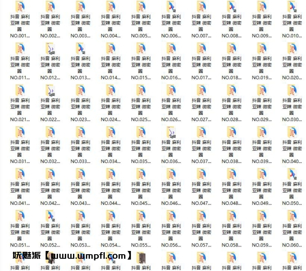The height and width of the screenshot is (271, 306).
Task: Click the 'NO.021...' file name
Action: [20, 119]
